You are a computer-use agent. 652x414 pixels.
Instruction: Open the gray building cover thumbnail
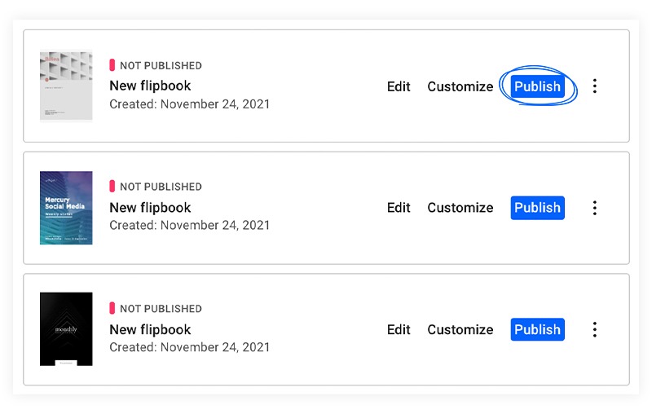[66, 86]
